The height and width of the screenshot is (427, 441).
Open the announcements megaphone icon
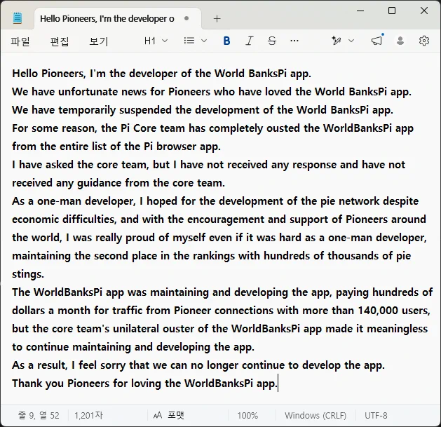click(377, 41)
